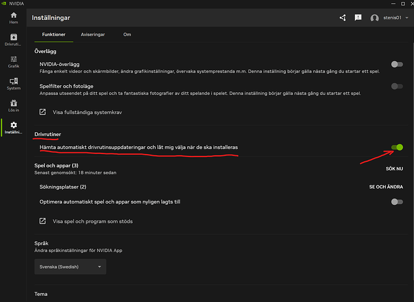Select the Inställningar gear icon in sidebar
This screenshot has width=414, height=302.
pos(14,124)
